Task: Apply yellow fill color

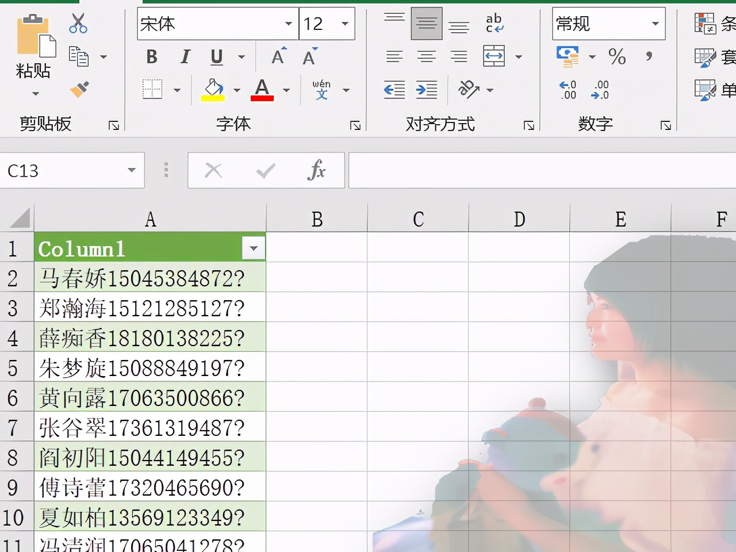Action: (x=213, y=90)
